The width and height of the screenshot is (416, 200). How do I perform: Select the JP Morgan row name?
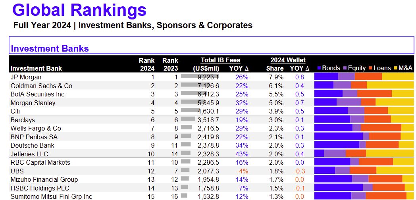(26, 77)
